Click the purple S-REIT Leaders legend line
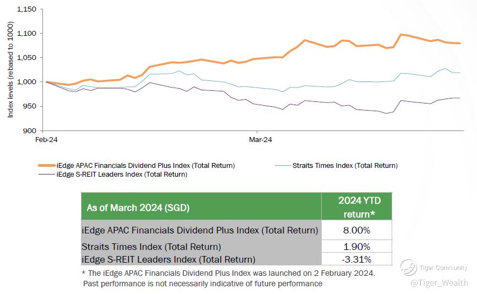The width and height of the screenshot is (477, 294). (x=46, y=175)
